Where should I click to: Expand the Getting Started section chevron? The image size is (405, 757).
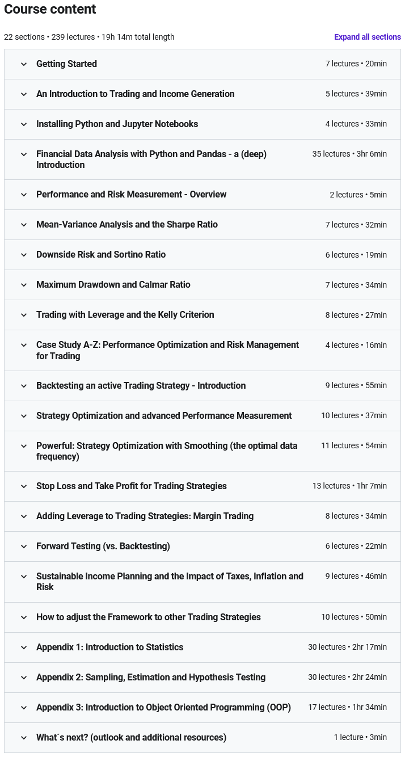point(24,64)
